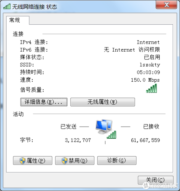Screen dimensions: 180x191
Task: Click the 属性(P) properties button
Action: [33, 161]
